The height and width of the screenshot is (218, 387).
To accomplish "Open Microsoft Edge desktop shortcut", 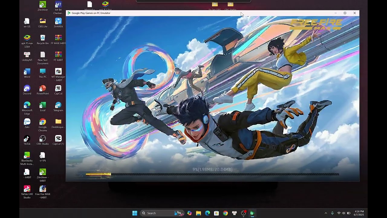I will [x=27, y=108].
